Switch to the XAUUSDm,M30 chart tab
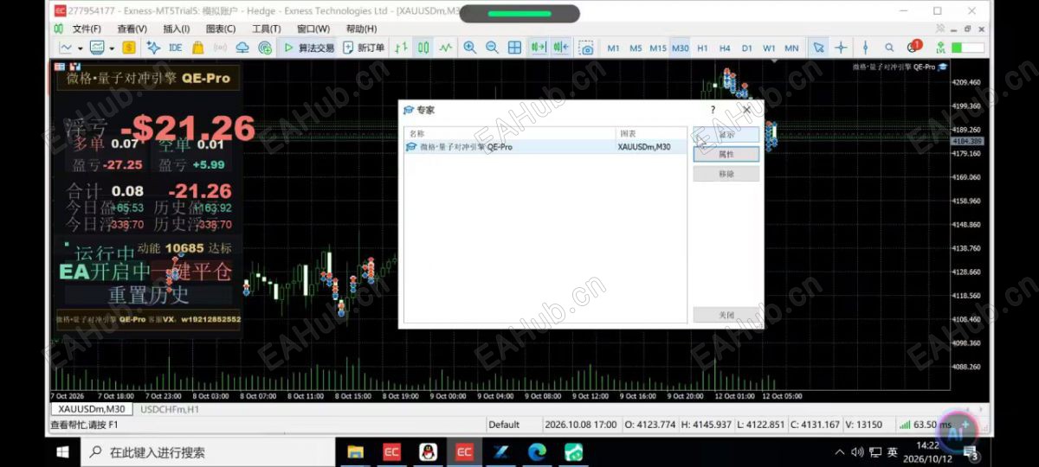Viewport: 1039px width, 467px height. click(x=91, y=409)
